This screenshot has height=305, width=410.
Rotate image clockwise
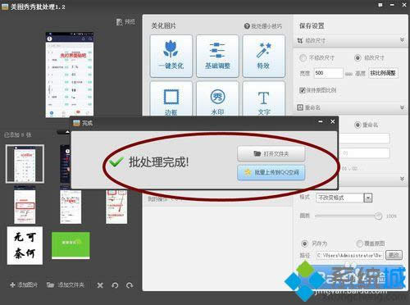click(130, 285)
